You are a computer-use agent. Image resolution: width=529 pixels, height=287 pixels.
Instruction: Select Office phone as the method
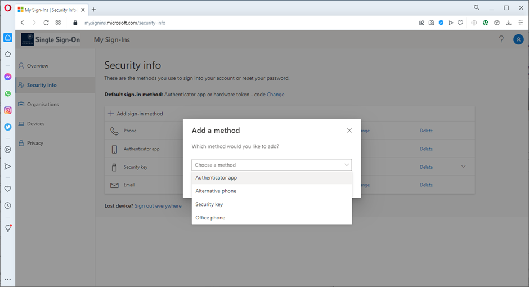click(210, 218)
